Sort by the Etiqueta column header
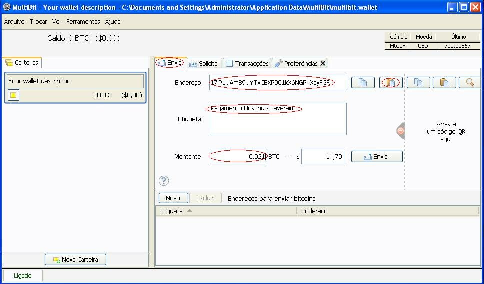The height and width of the screenshot is (284, 484). pos(226,211)
